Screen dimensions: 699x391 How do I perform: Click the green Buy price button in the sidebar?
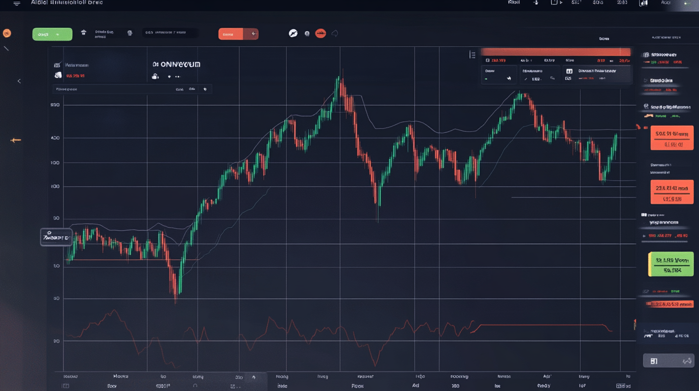(x=671, y=263)
